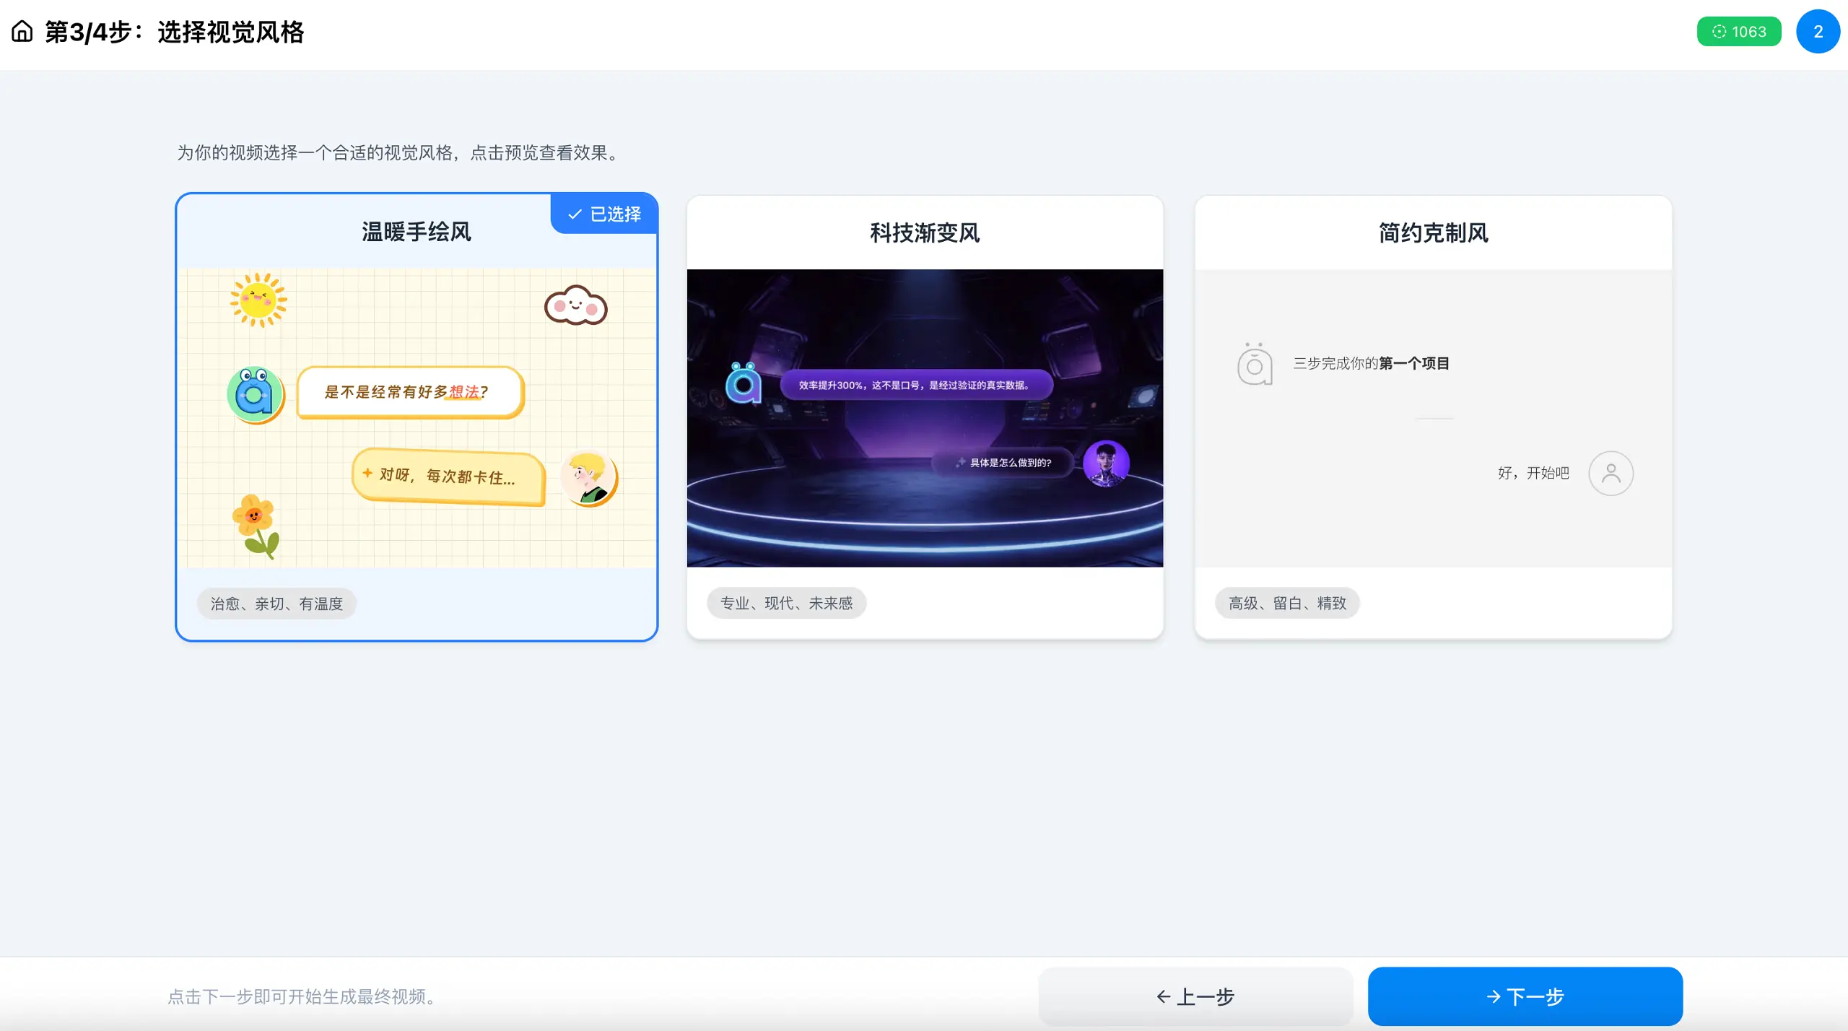Click the home icon in header

tap(22, 32)
